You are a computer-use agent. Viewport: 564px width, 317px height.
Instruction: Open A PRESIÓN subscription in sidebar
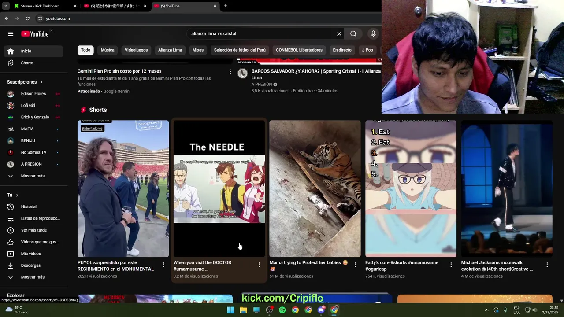pyautogui.click(x=33, y=164)
